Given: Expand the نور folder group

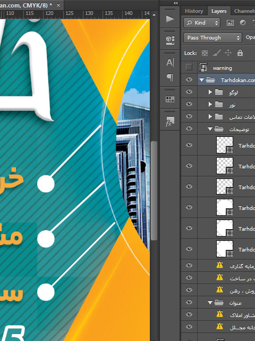Looking at the screenshot, I should click(x=210, y=104).
